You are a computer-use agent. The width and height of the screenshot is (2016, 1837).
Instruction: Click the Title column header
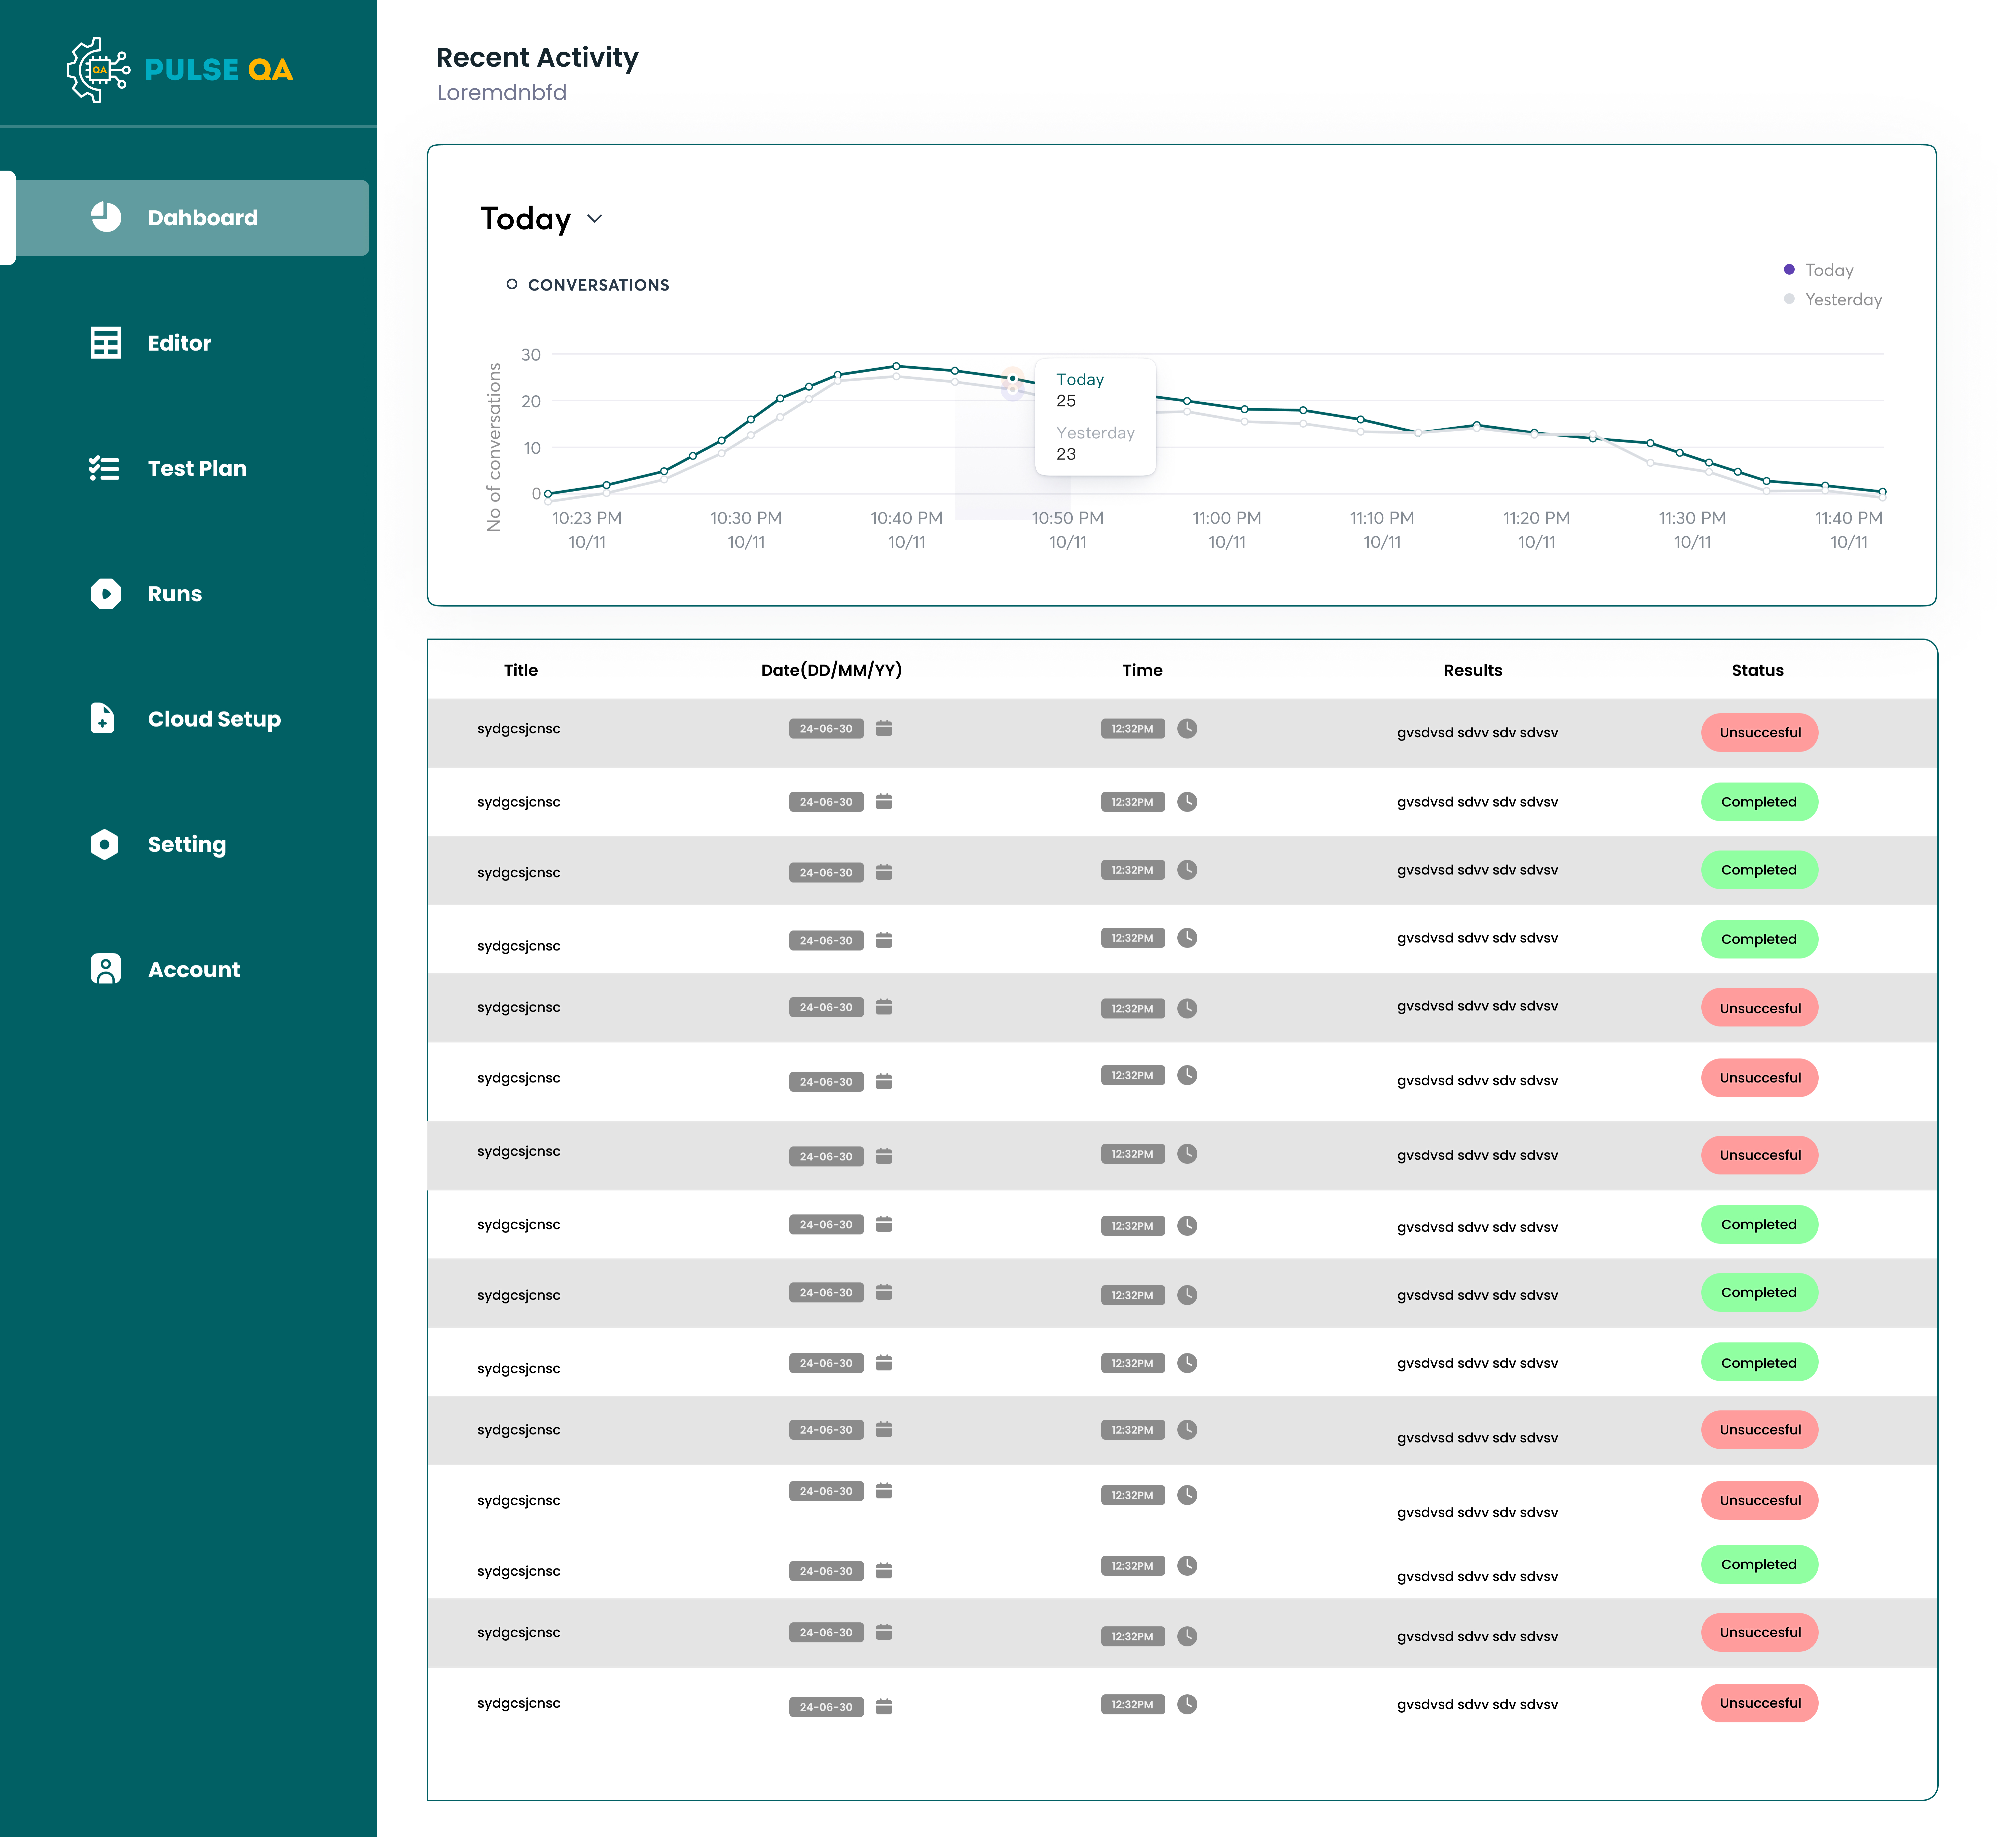[x=521, y=670]
